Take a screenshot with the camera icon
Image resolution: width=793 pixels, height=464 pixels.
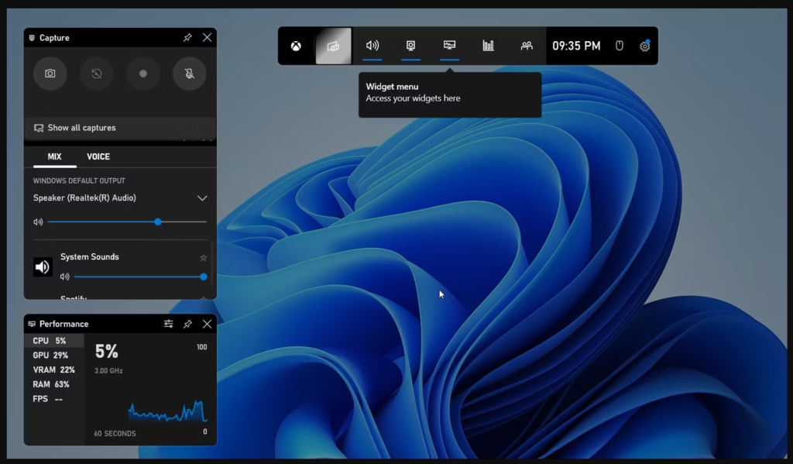(x=50, y=74)
